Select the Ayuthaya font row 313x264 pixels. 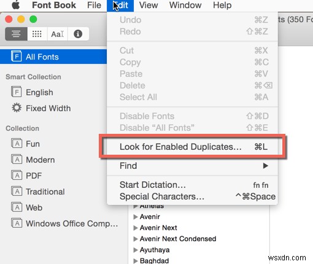(199, 250)
